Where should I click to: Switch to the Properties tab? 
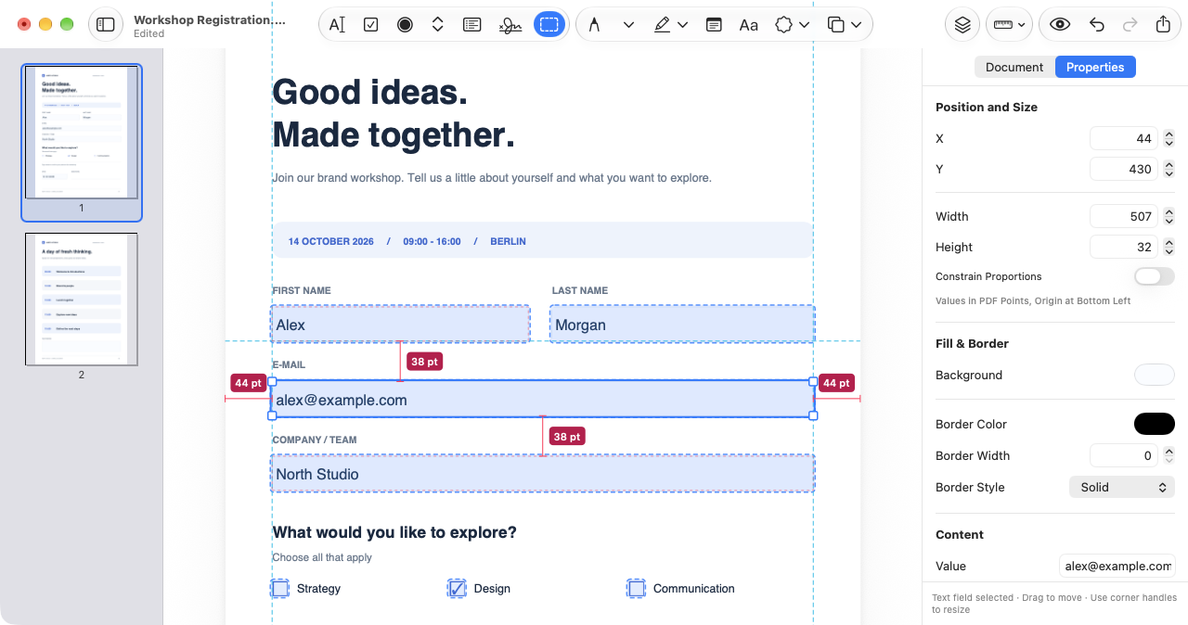[1095, 67]
